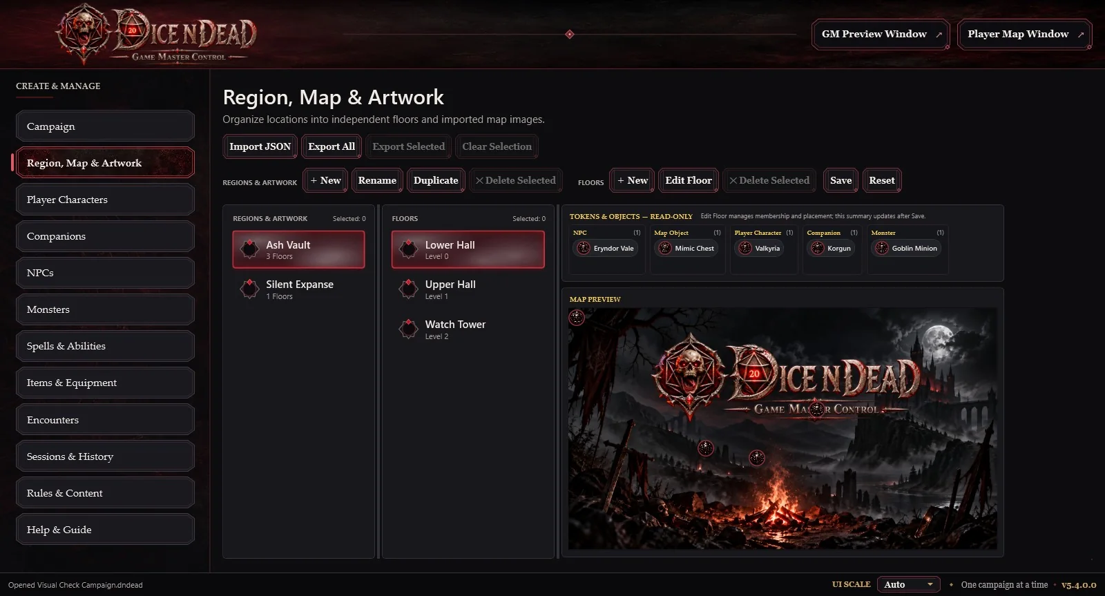Duplicate the selected region
Viewport: 1105px width, 596px height.
(x=436, y=180)
